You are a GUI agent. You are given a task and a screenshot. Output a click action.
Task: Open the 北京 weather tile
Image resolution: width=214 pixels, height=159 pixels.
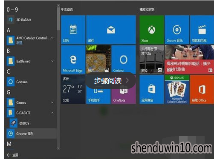(x=73, y=89)
